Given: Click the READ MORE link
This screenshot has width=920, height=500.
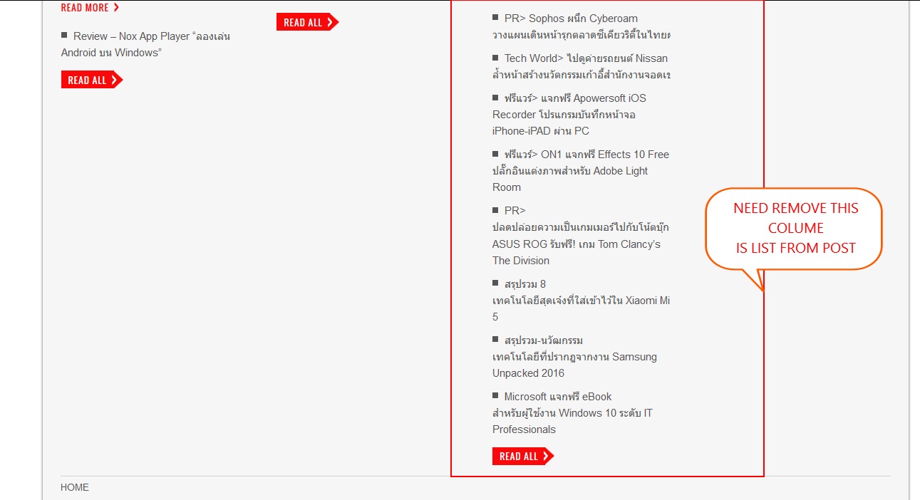Looking at the screenshot, I should pyautogui.click(x=85, y=8).
